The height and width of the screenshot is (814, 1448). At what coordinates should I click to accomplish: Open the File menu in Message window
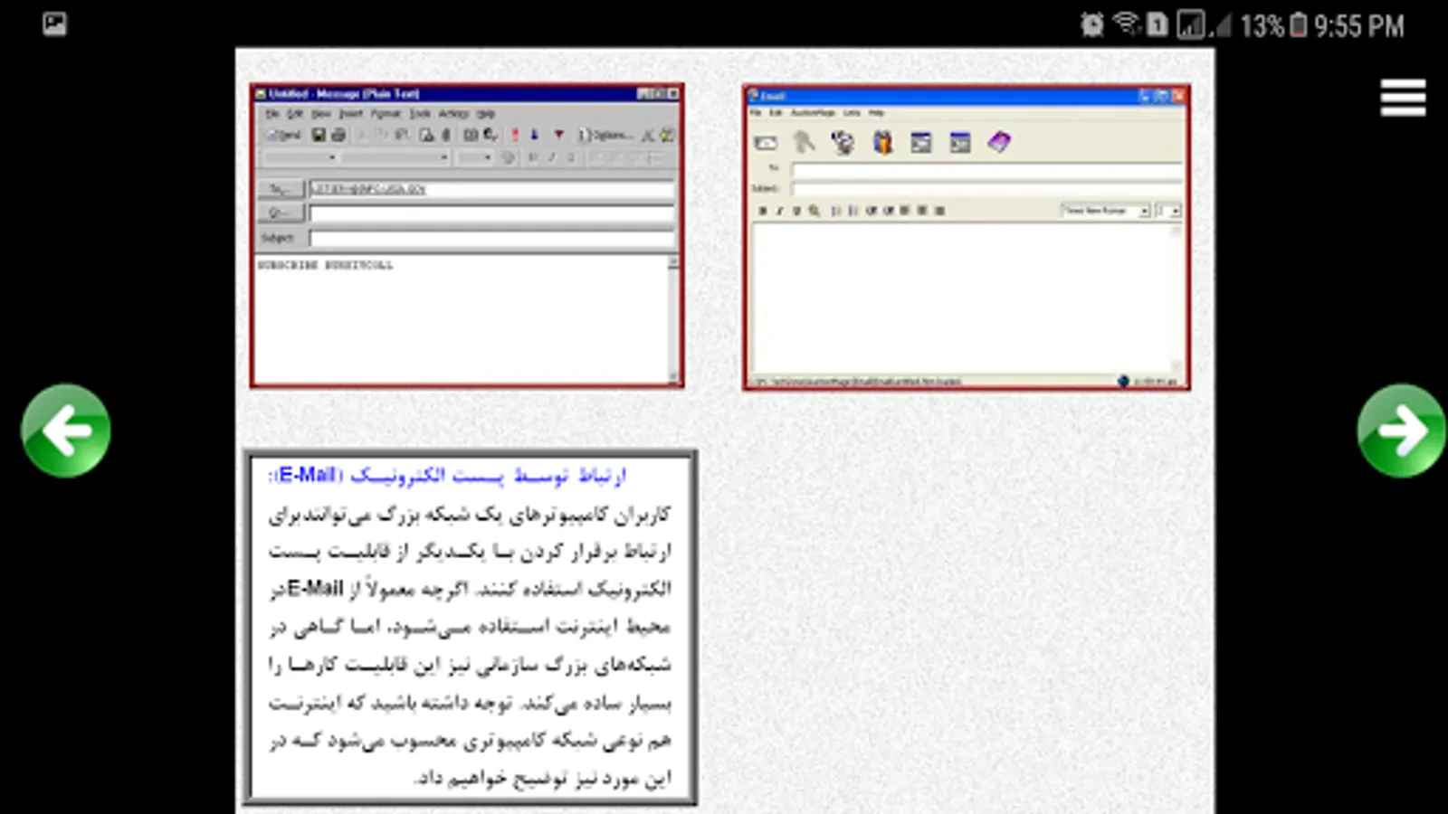[x=271, y=114]
